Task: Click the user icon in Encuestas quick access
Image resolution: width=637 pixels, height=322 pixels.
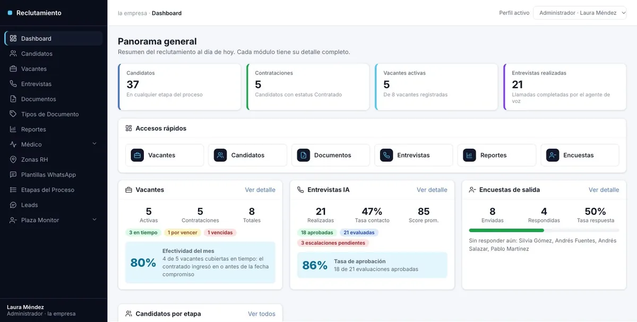Action: 553,155
